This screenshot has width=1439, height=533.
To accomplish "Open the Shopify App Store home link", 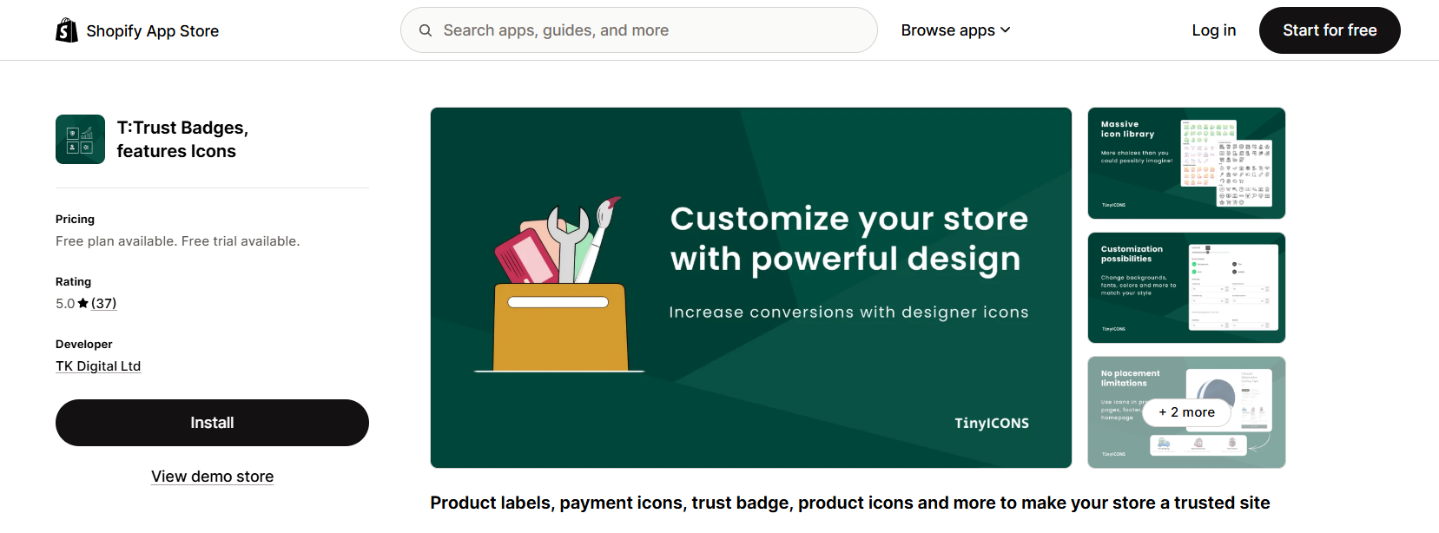I will tap(137, 30).
